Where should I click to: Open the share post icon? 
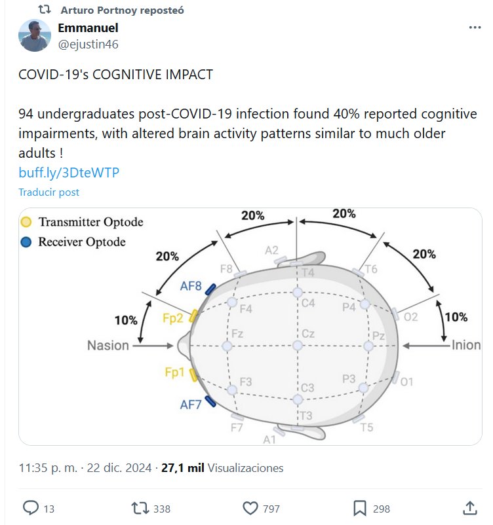point(469,508)
